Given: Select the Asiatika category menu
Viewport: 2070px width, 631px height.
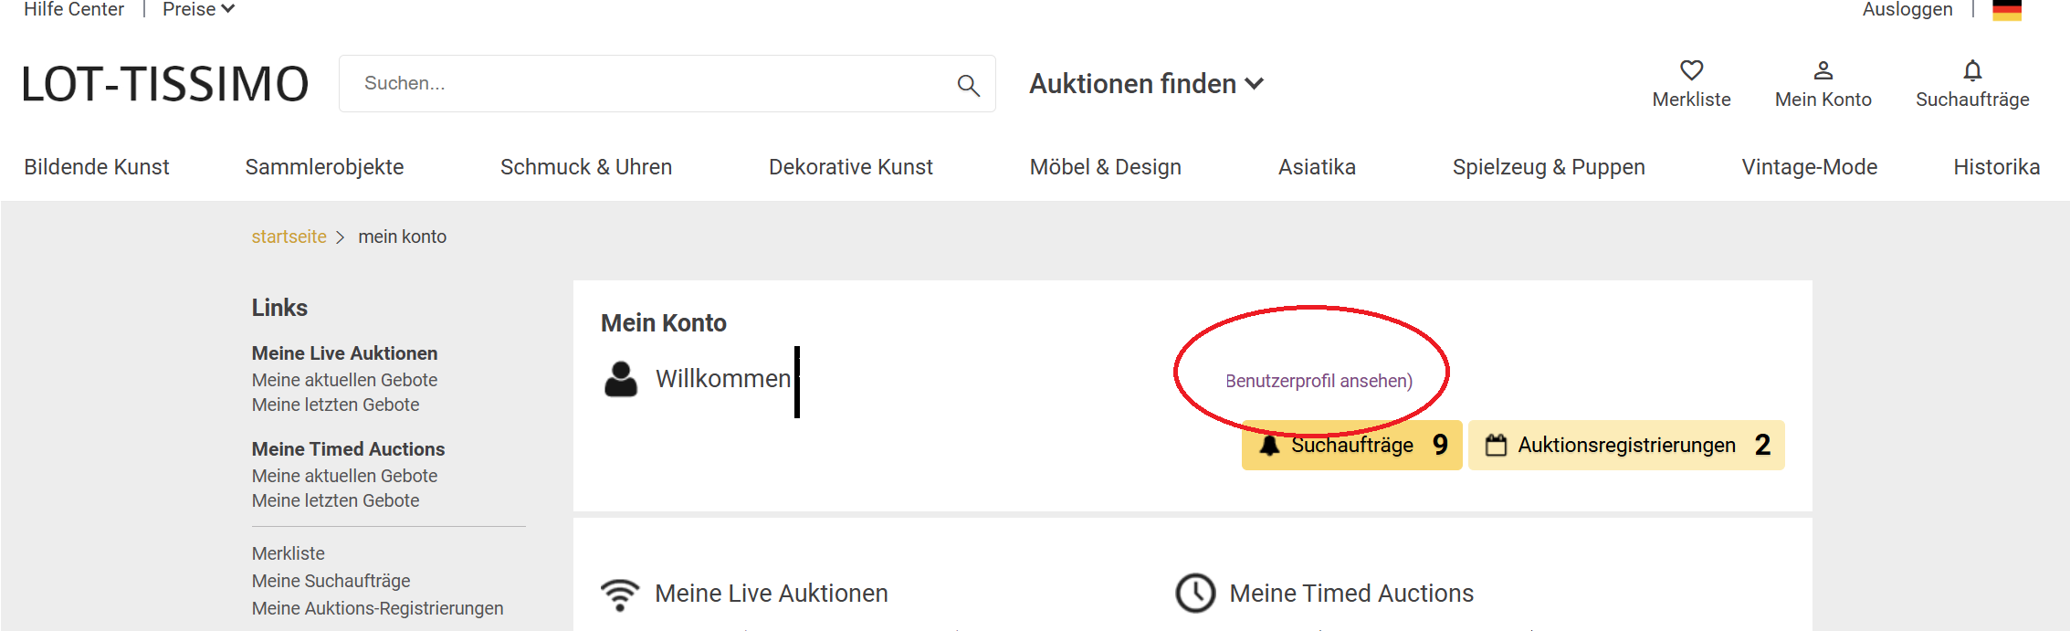Looking at the screenshot, I should coord(1317,167).
